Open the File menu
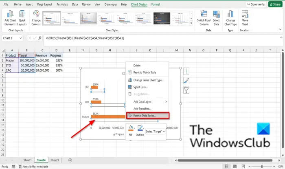Screen dimensions: 285x169 click(x=6, y=4)
